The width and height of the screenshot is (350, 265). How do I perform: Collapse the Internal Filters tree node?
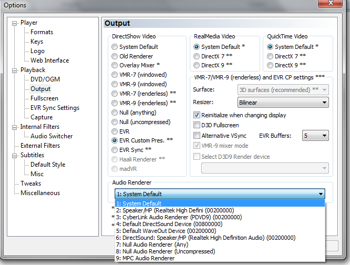(x=15, y=127)
